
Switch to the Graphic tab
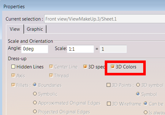(x=35, y=29)
